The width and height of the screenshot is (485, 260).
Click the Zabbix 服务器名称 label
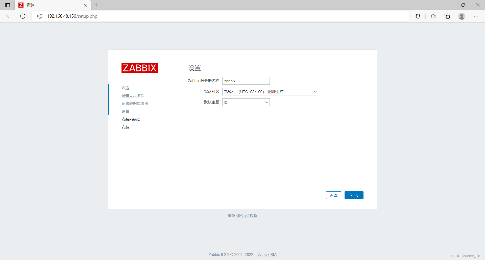click(204, 81)
